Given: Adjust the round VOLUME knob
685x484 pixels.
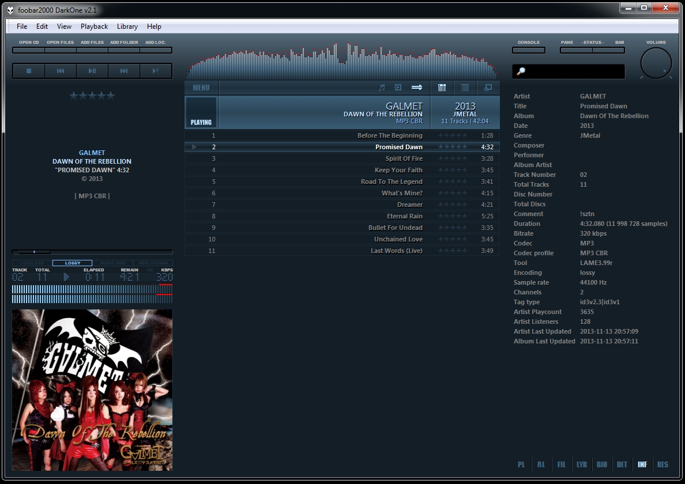Looking at the screenshot, I should tap(656, 63).
